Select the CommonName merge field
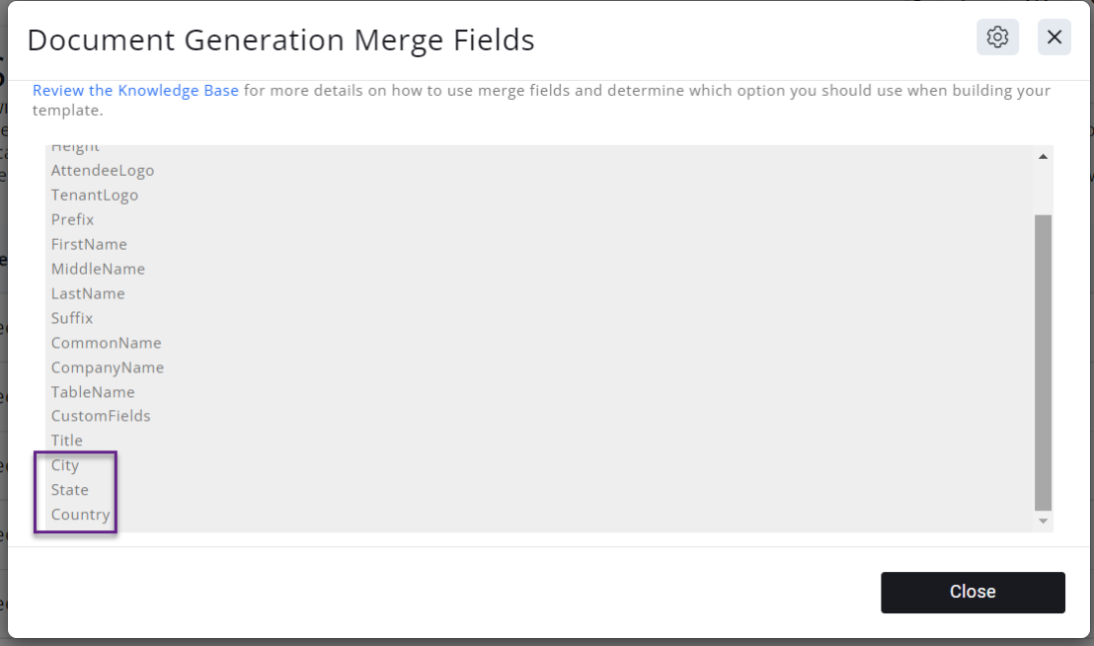The width and height of the screenshot is (1094, 646). coord(106,343)
